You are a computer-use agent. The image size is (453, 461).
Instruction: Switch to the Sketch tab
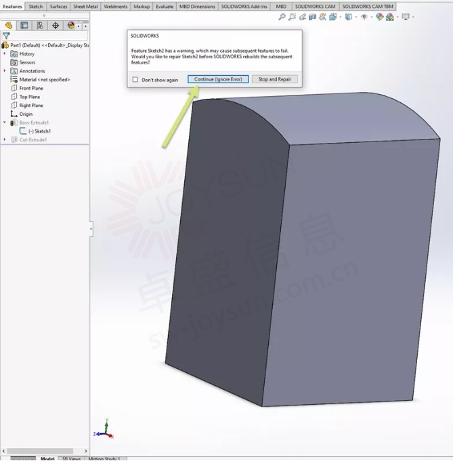coord(36,7)
